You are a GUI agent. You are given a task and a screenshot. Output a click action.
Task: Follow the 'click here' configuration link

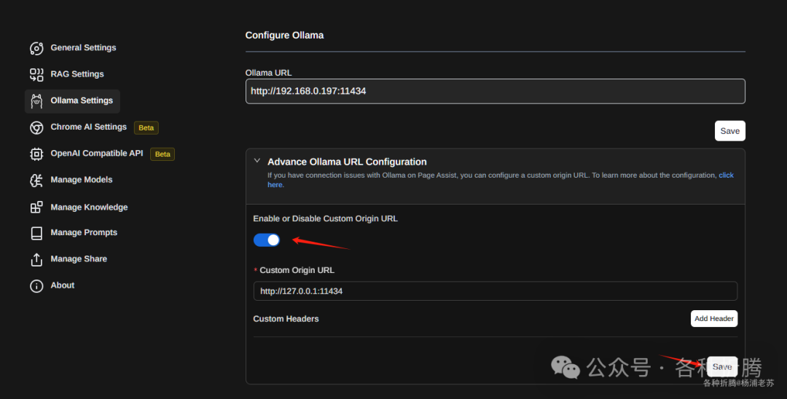pyautogui.click(x=726, y=175)
